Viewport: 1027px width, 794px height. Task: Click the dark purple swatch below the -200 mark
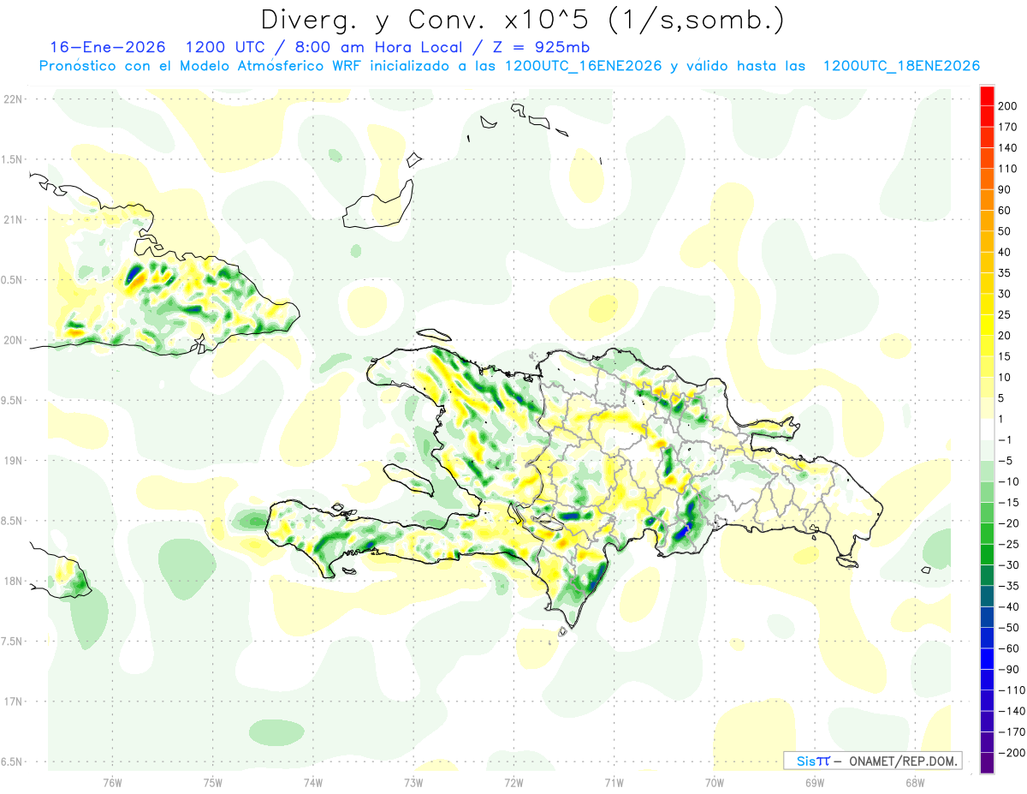[987, 763]
